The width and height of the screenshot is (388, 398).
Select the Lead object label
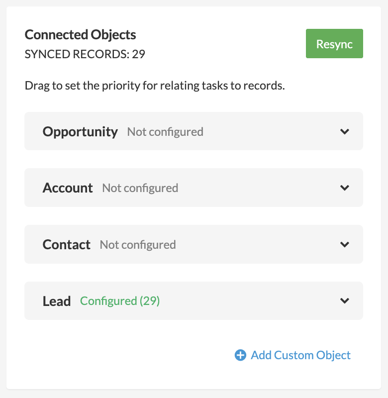57,301
